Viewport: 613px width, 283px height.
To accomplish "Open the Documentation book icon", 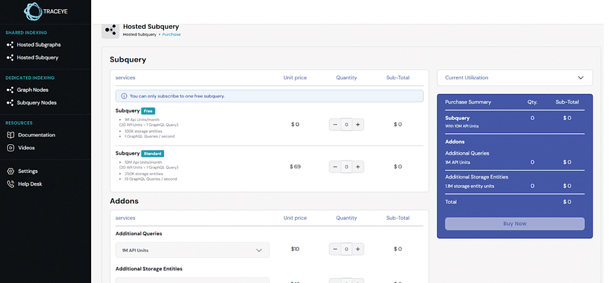I will click(x=11, y=135).
